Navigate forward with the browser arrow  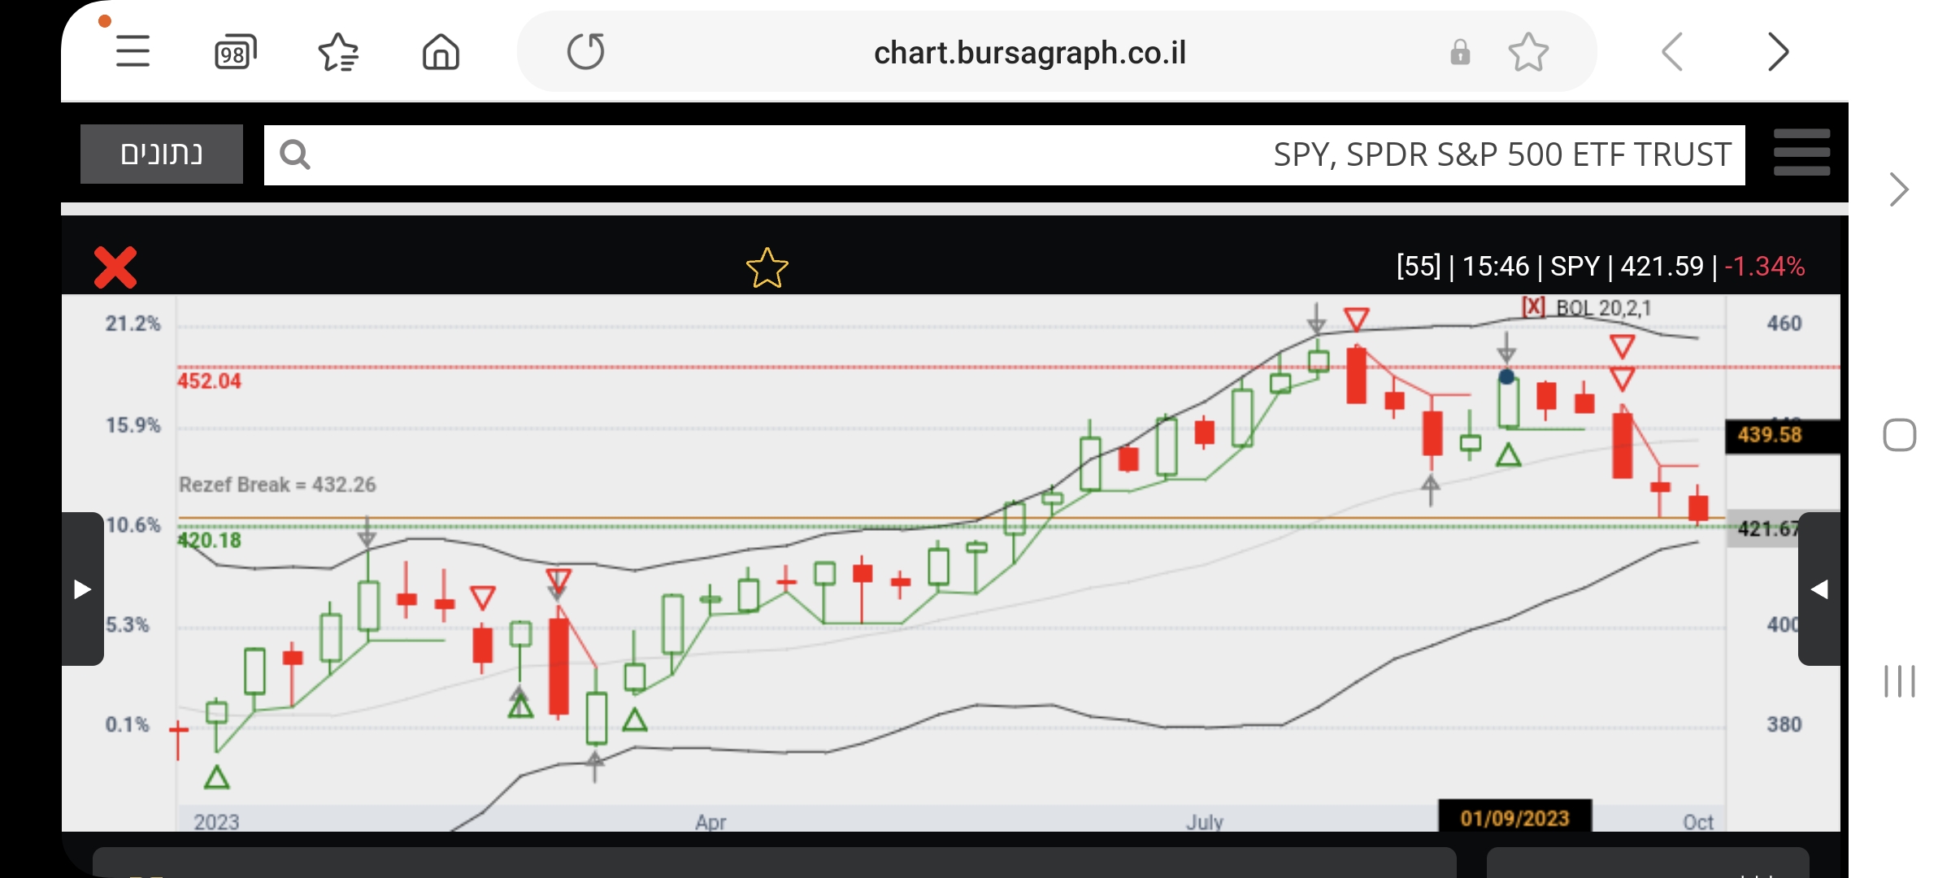[x=1778, y=53]
